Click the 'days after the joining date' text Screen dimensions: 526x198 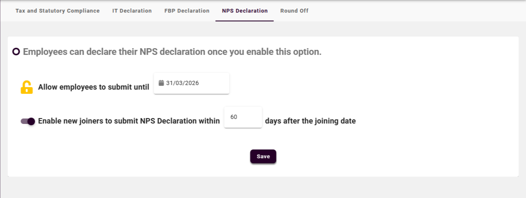click(x=310, y=121)
